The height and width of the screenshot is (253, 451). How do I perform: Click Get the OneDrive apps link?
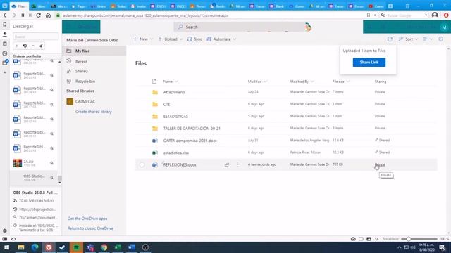87,219
